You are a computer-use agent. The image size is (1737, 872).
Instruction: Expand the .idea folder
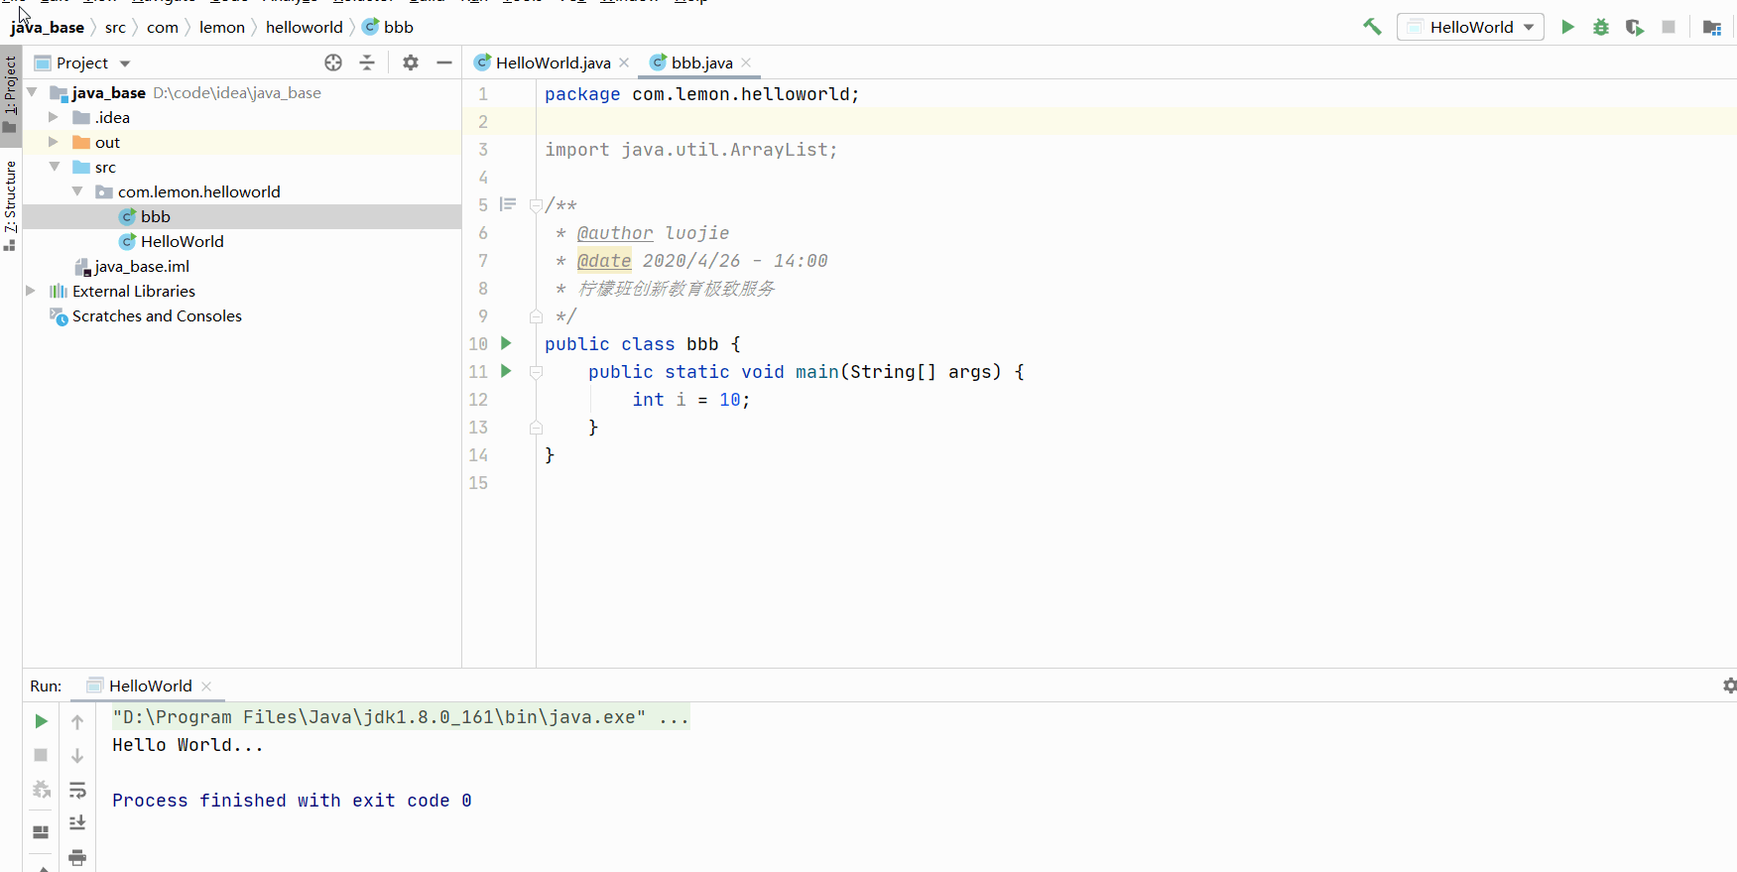coord(54,117)
